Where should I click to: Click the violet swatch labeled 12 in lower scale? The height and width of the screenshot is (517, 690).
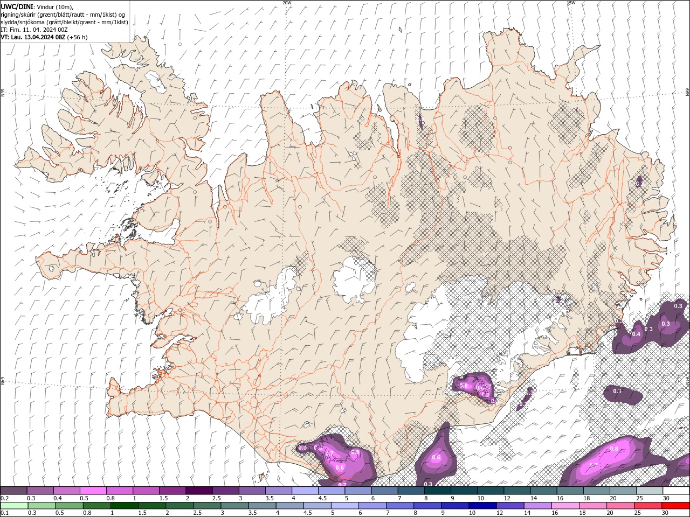(510, 506)
